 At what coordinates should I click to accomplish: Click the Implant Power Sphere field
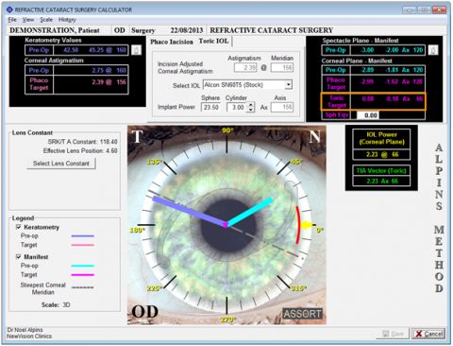point(210,107)
